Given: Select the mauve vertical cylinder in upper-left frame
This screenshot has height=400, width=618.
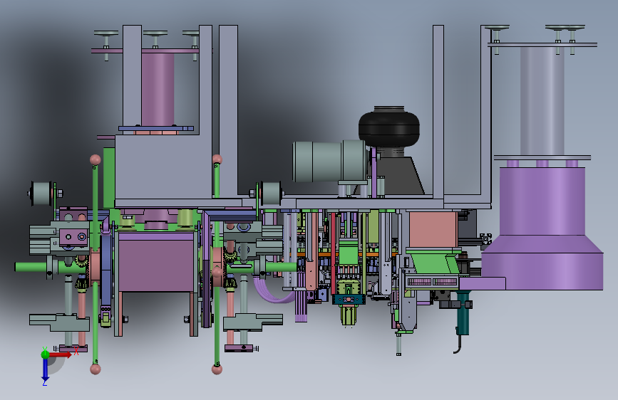Looking at the screenshot, I should pyautogui.click(x=158, y=90).
